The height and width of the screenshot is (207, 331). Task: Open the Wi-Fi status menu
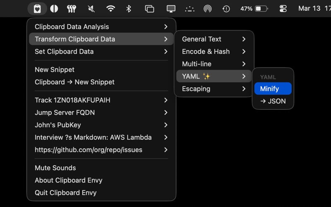tap(110, 9)
